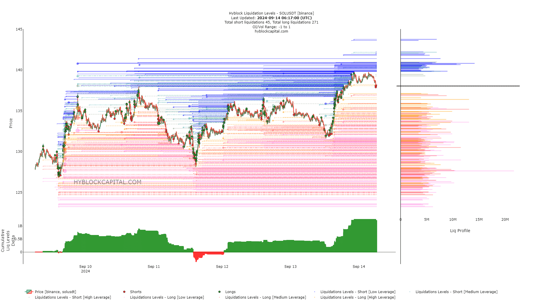Click the green dot icon beside Longs
Viewport: 543px width, 305px height.
(x=219, y=292)
